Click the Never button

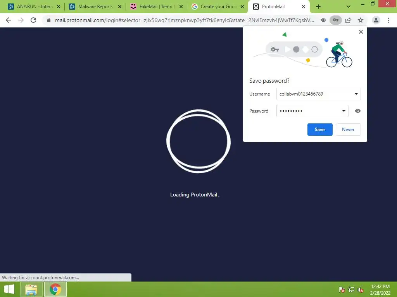[x=348, y=130]
